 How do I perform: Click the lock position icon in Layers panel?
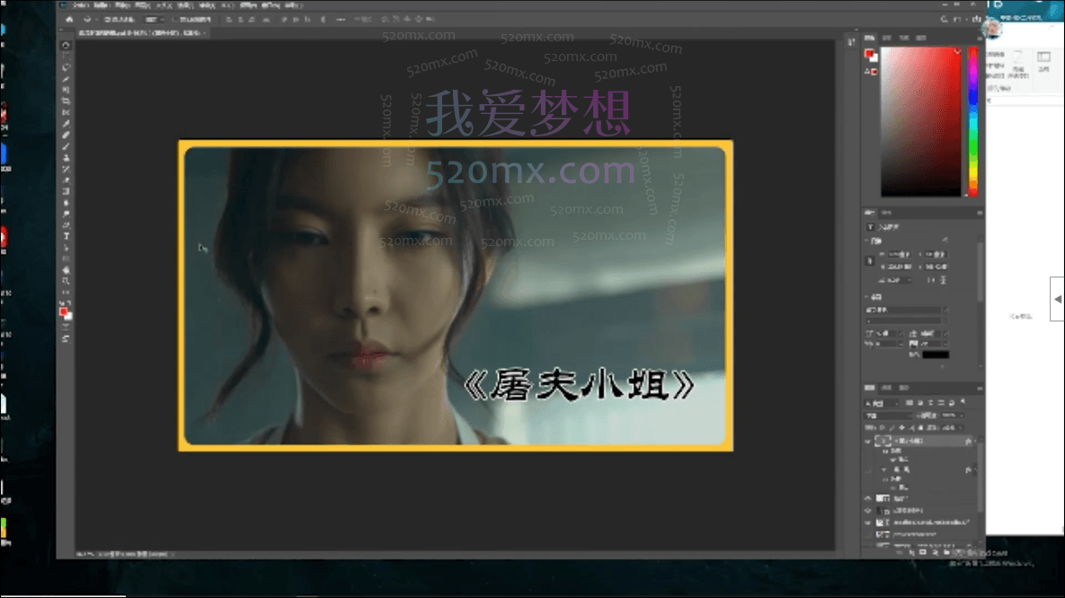point(902,427)
